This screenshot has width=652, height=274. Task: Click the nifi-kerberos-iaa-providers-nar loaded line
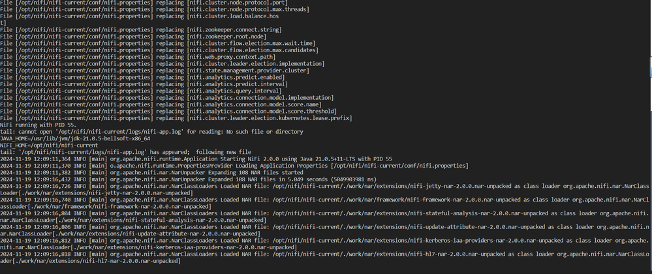[x=324, y=243]
